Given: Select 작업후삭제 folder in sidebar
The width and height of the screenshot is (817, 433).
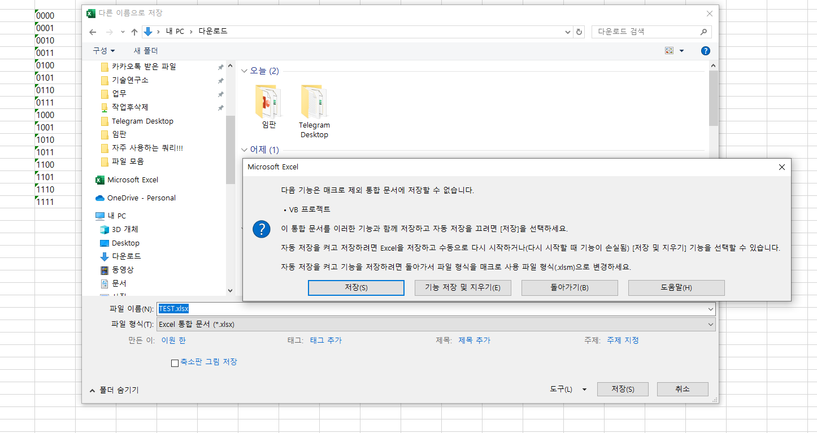Looking at the screenshot, I should click(x=129, y=107).
